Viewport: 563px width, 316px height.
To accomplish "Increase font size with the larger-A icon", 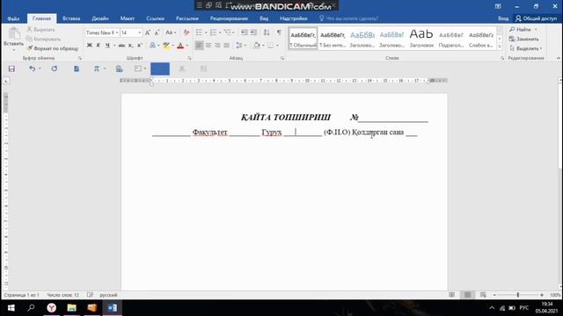I will (x=148, y=32).
